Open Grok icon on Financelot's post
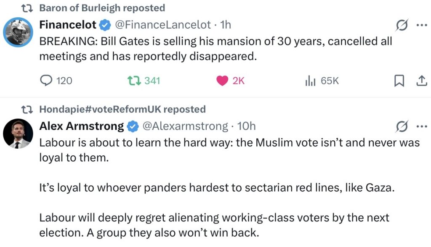This screenshot has height=247, width=431. [402, 25]
